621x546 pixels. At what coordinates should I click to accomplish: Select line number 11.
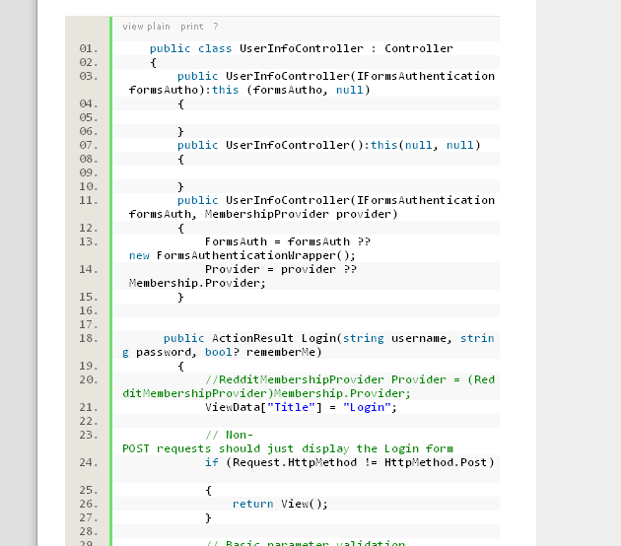89,200
